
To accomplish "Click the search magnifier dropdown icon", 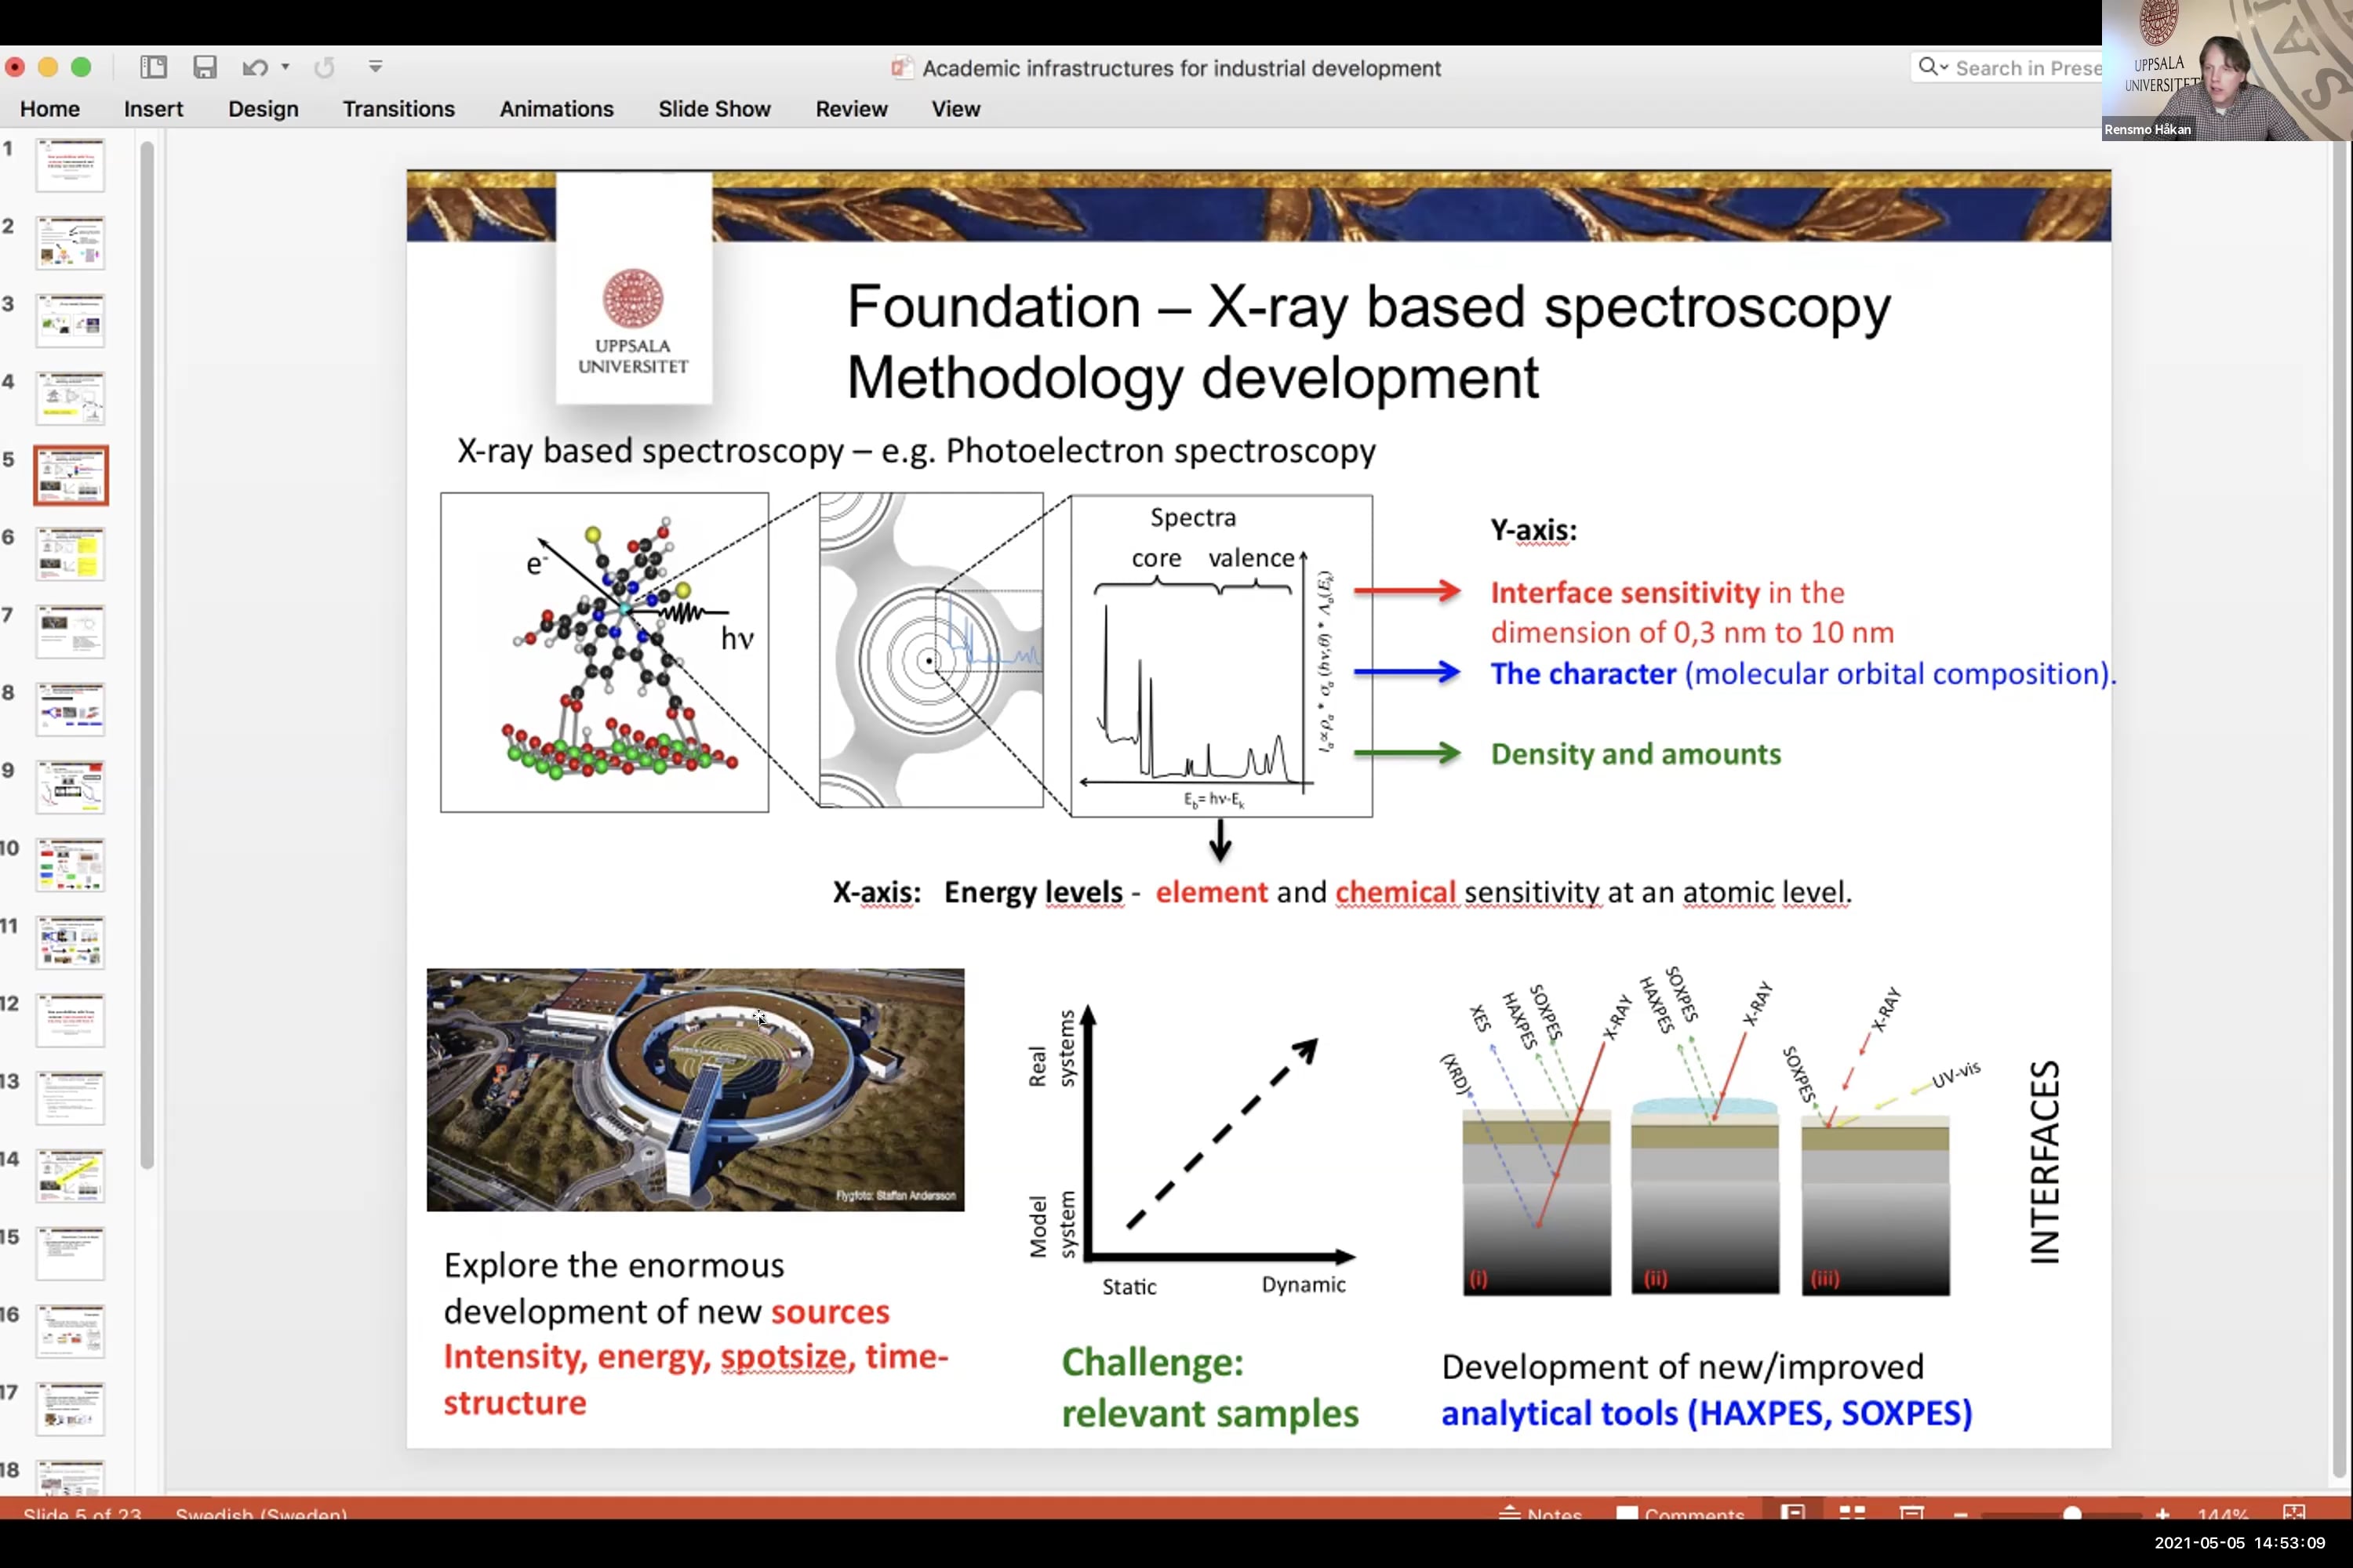I will pos(1933,67).
